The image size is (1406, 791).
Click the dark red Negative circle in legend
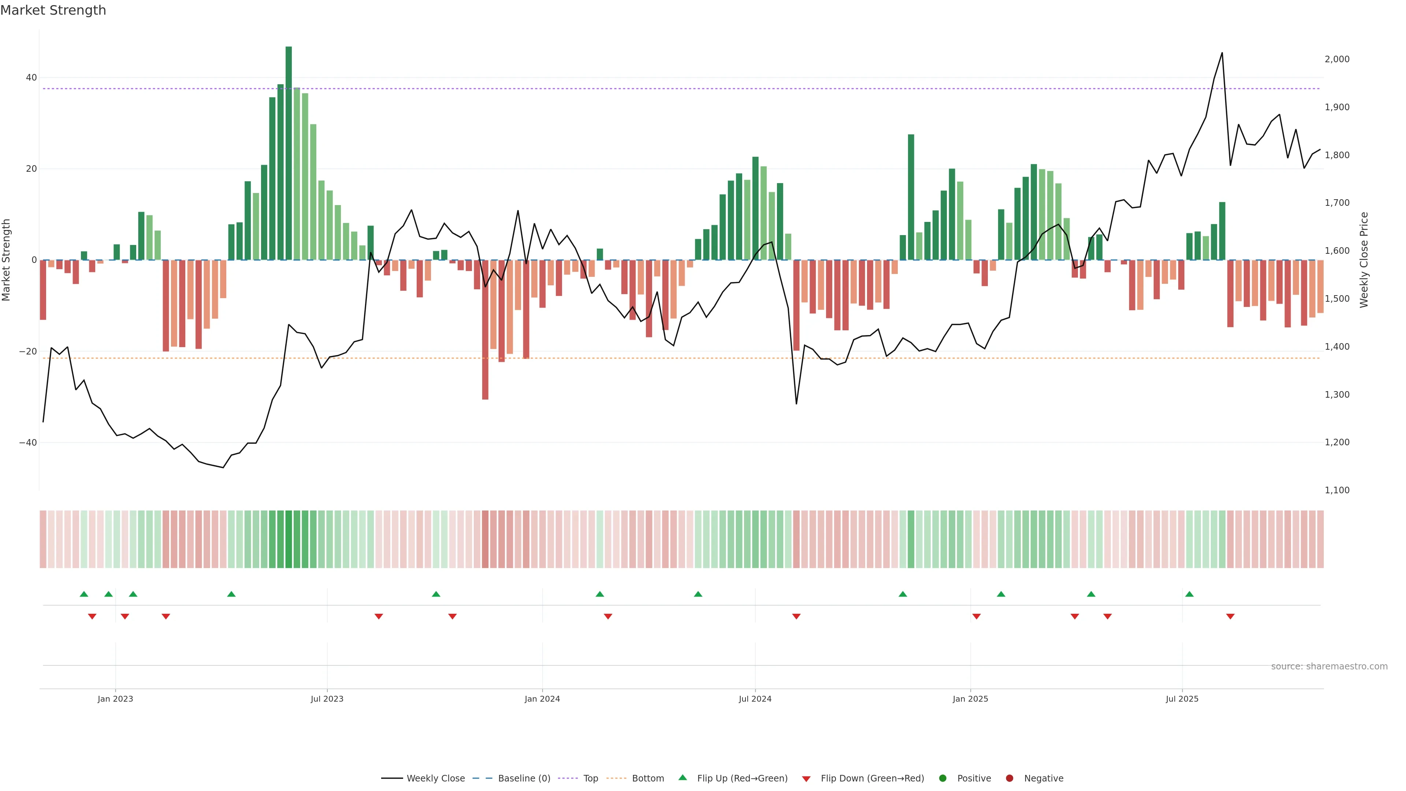click(x=1009, y=779)
